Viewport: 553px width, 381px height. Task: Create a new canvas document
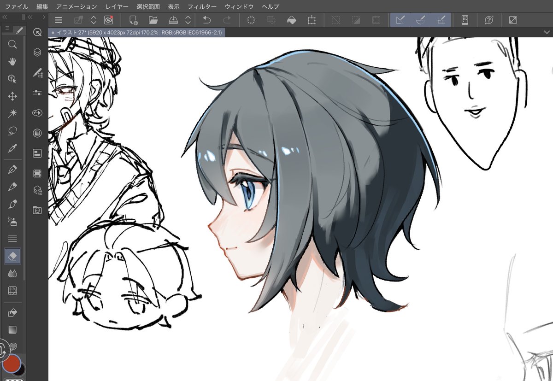134,20
